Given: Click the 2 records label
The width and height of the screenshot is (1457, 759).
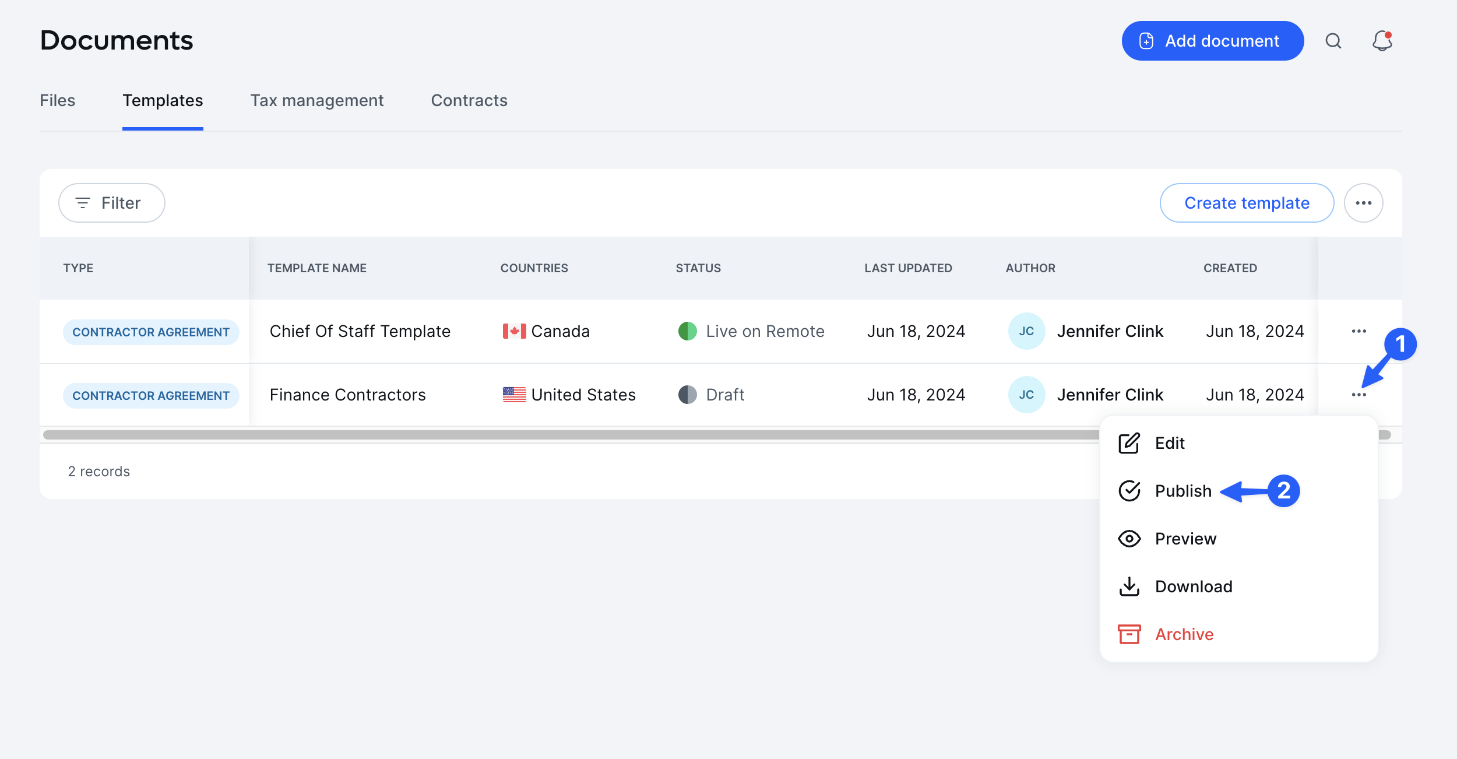Looking at the screenshot, I should tap(99, 471).
